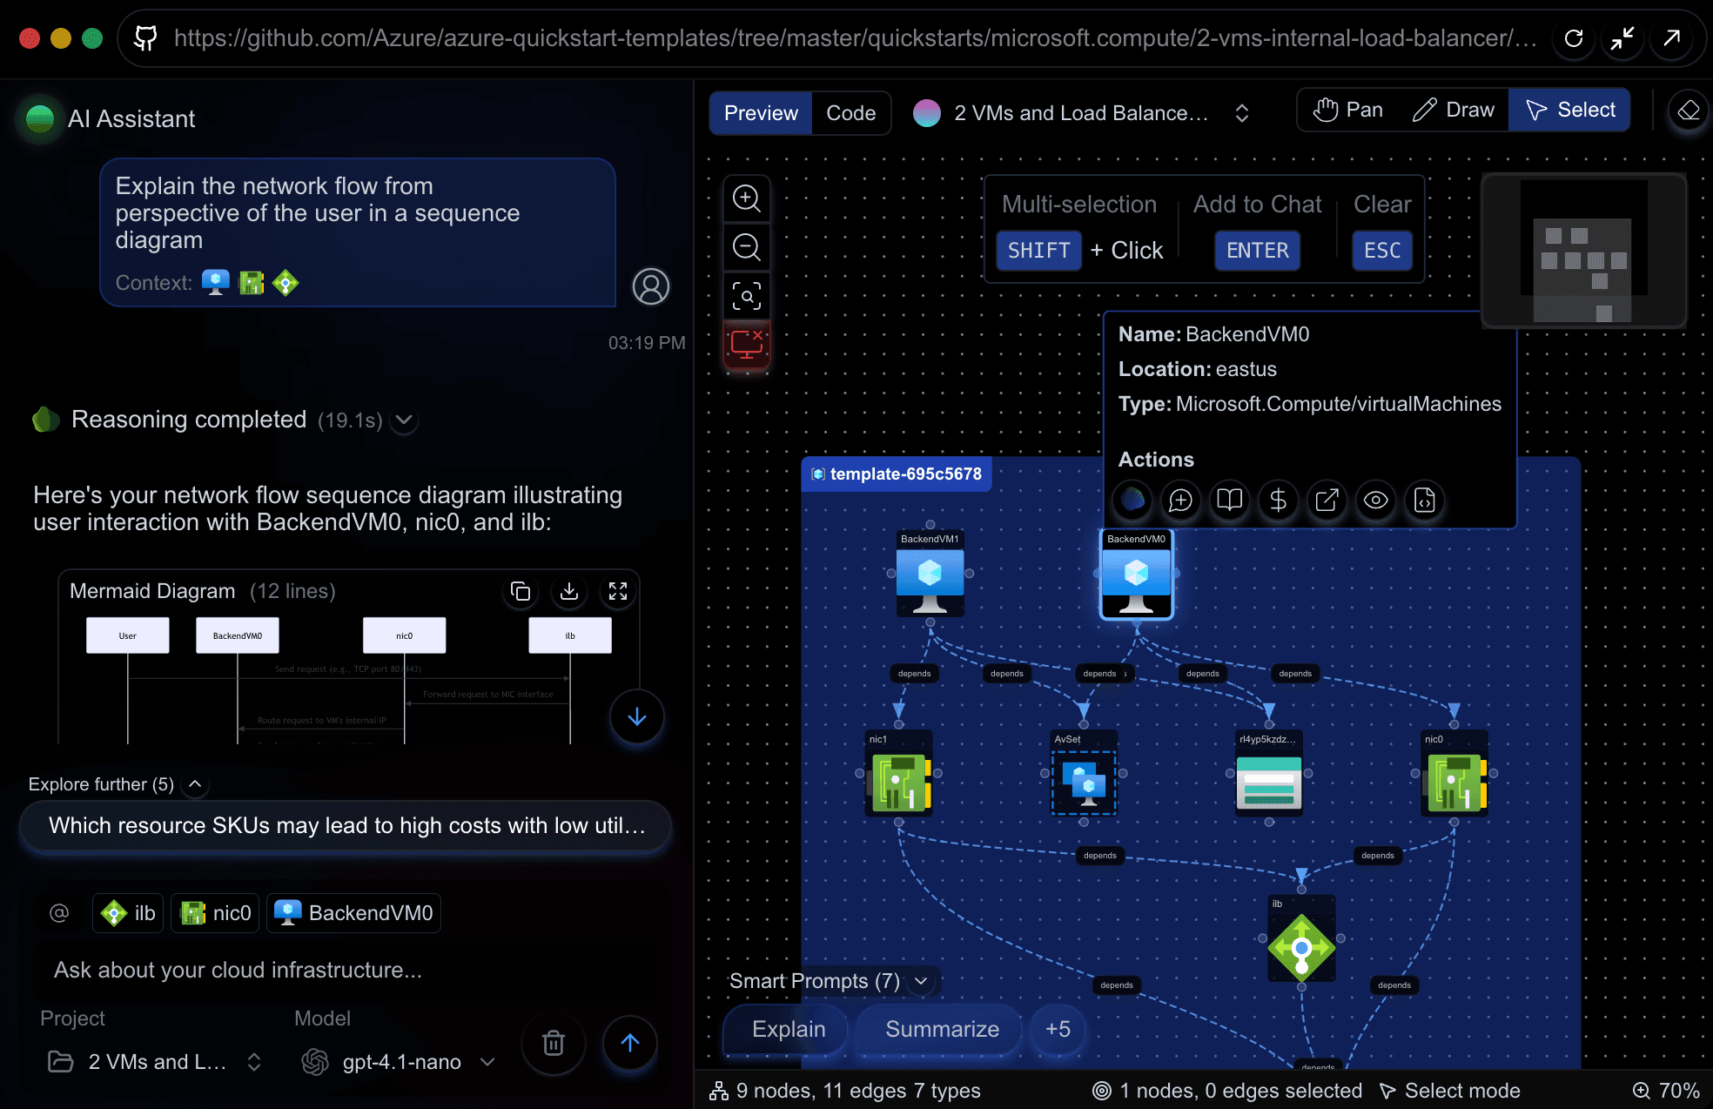1713x1109 pixels.
Task: Zoom in on the diagram canvas
Action: [x=747, y=198]
